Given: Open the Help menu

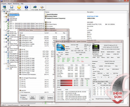Looking at the screenshot, I should 22,4.
